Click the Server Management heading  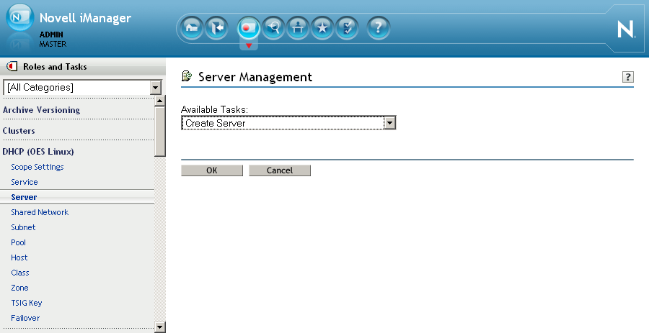pos(255,77)
